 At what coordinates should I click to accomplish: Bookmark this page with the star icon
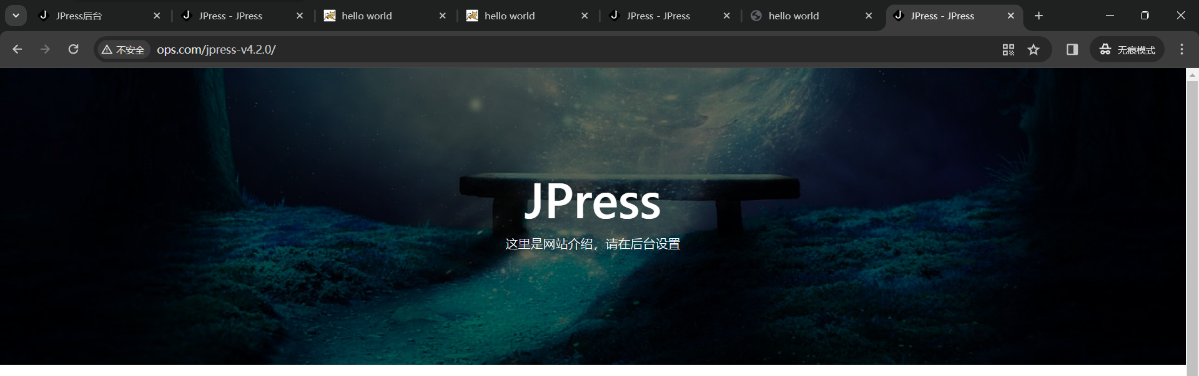[1034, 50]
